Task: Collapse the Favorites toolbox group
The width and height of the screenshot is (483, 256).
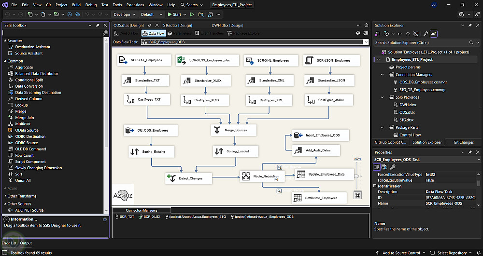Action: pos(5,40)
